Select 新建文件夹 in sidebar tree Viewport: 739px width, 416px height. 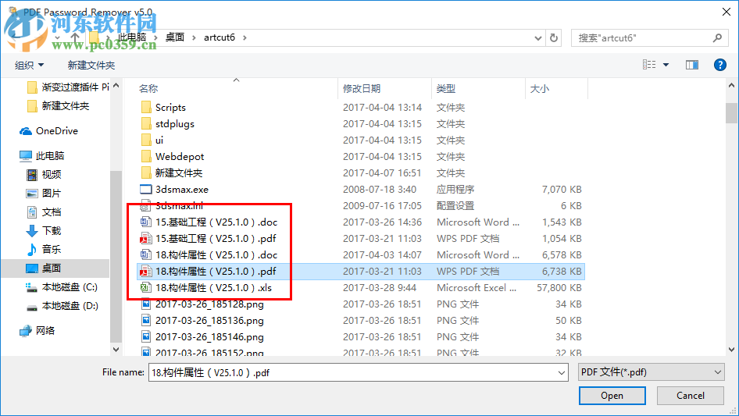coord(58,106)
